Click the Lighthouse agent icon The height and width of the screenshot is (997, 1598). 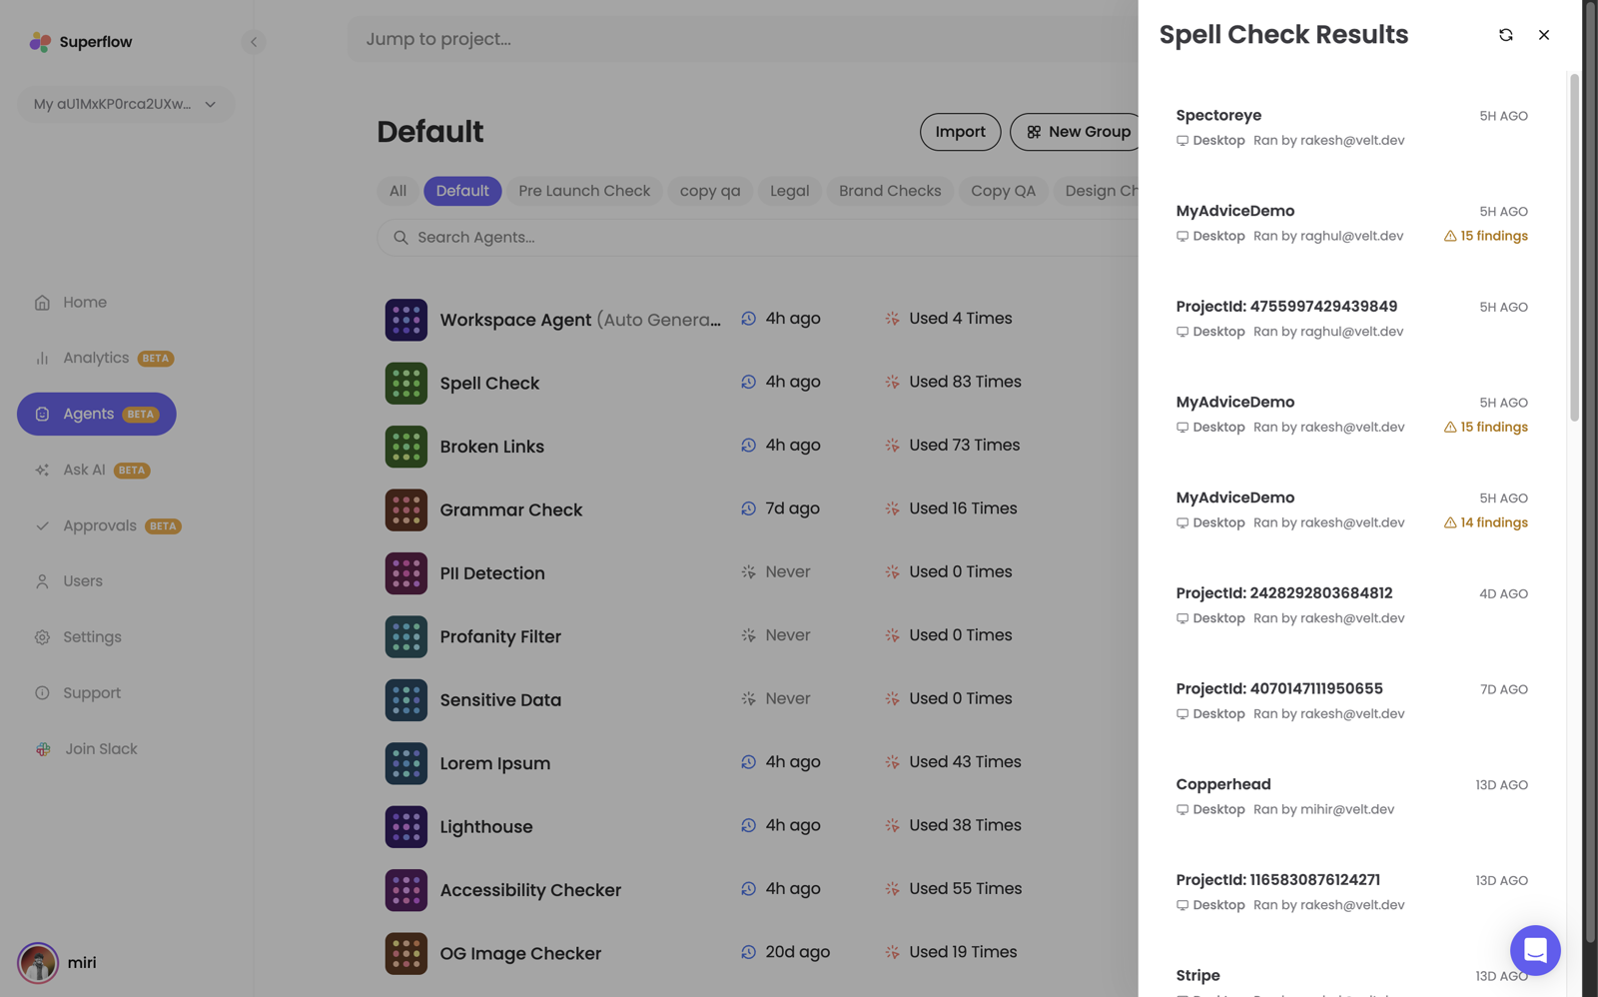click(406, 827)
